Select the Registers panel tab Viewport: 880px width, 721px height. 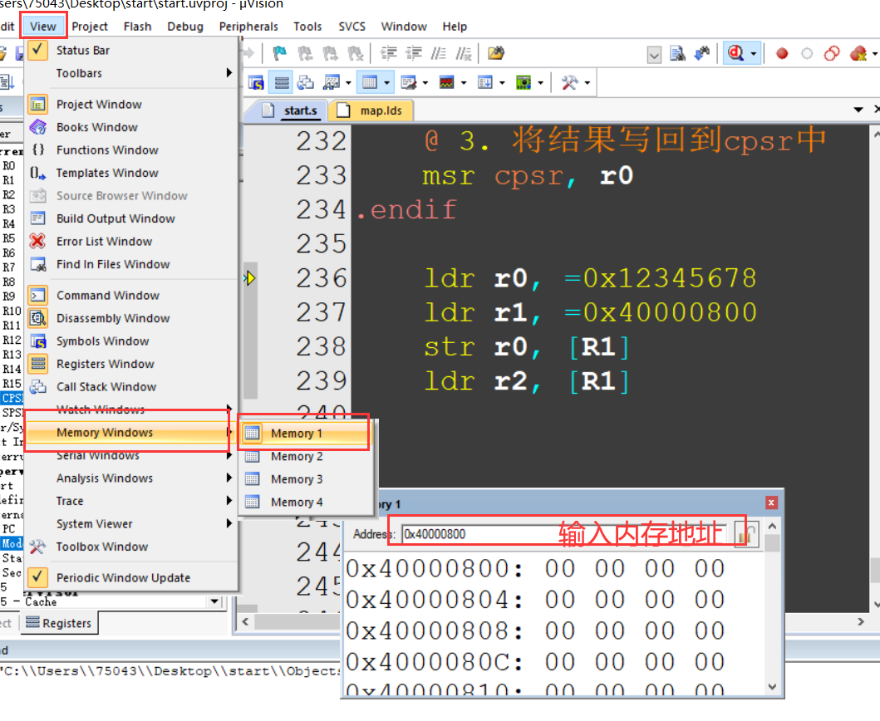(58, 623)
